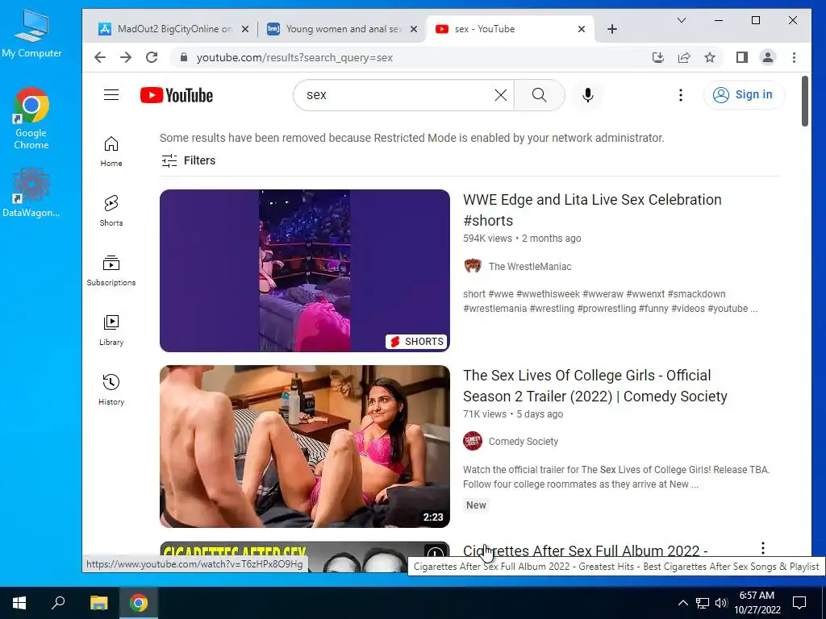Viewport: 826px width, 619px height.
Task: View site information lock icon
Action: (x=183, y=57)
